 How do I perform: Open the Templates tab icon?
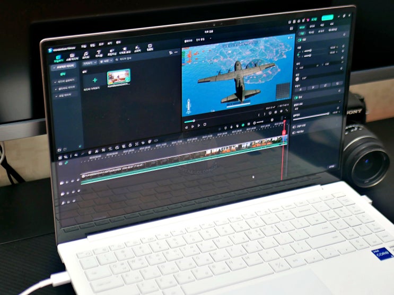pos(150,48)
